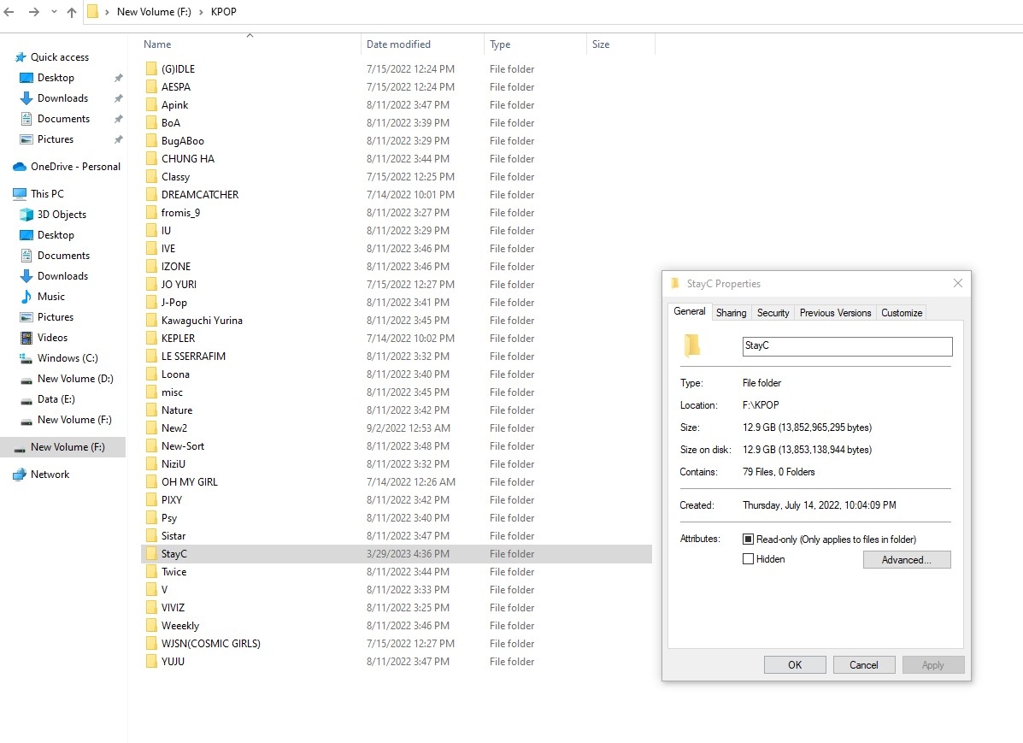
Task: Select the StayC folder row
Action: 397,554
